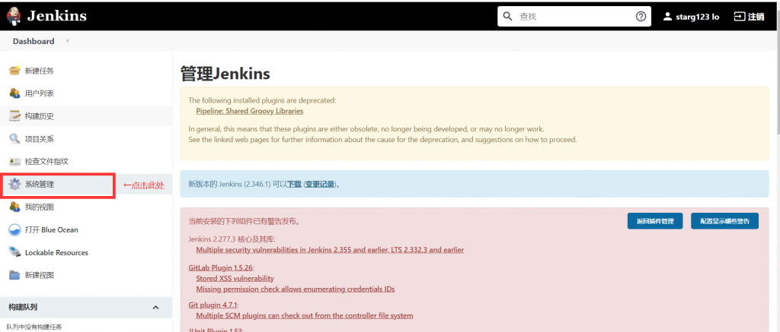The height and width of the screenshot is (332, 780).
Task: Click the 新建视图 folder icon
Action: 15,275
